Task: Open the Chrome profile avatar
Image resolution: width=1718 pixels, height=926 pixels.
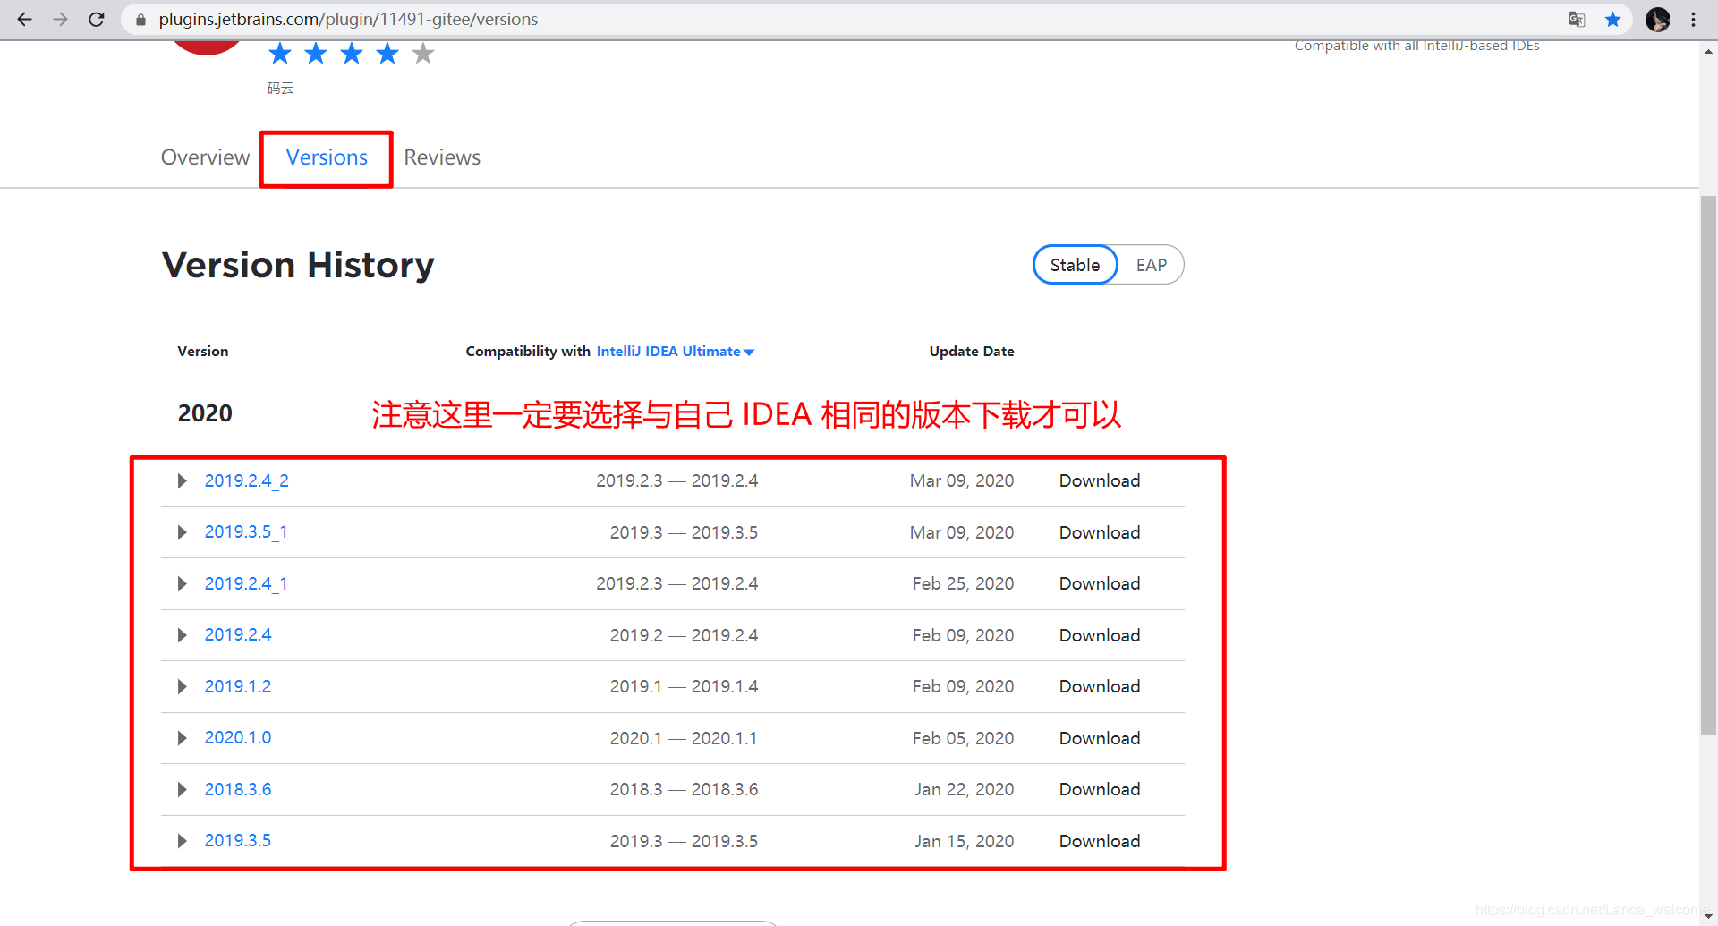Action: [x=1657, y=19]
